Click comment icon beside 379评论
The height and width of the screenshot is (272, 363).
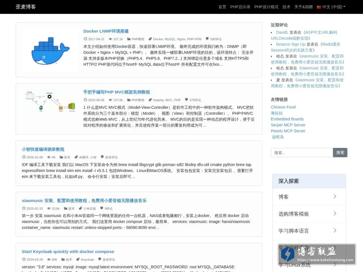pyautogui.click(x=187, y=100)
